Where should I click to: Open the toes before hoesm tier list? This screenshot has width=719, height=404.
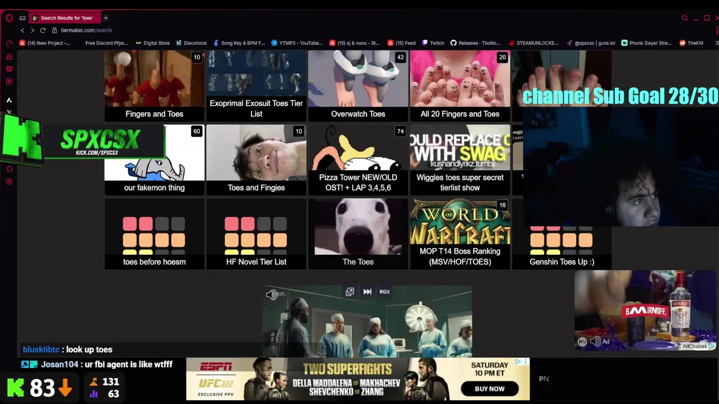[x=154, y=233]
